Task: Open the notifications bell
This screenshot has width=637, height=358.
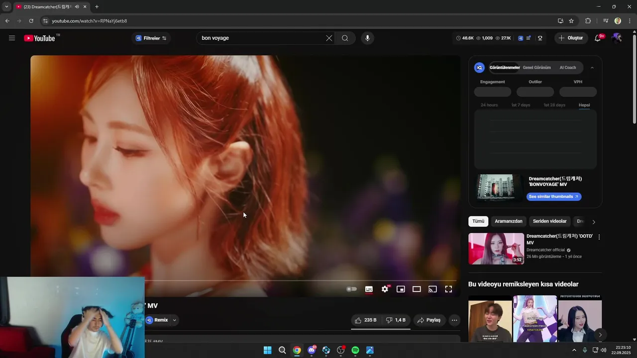Action: click(598, 38)
